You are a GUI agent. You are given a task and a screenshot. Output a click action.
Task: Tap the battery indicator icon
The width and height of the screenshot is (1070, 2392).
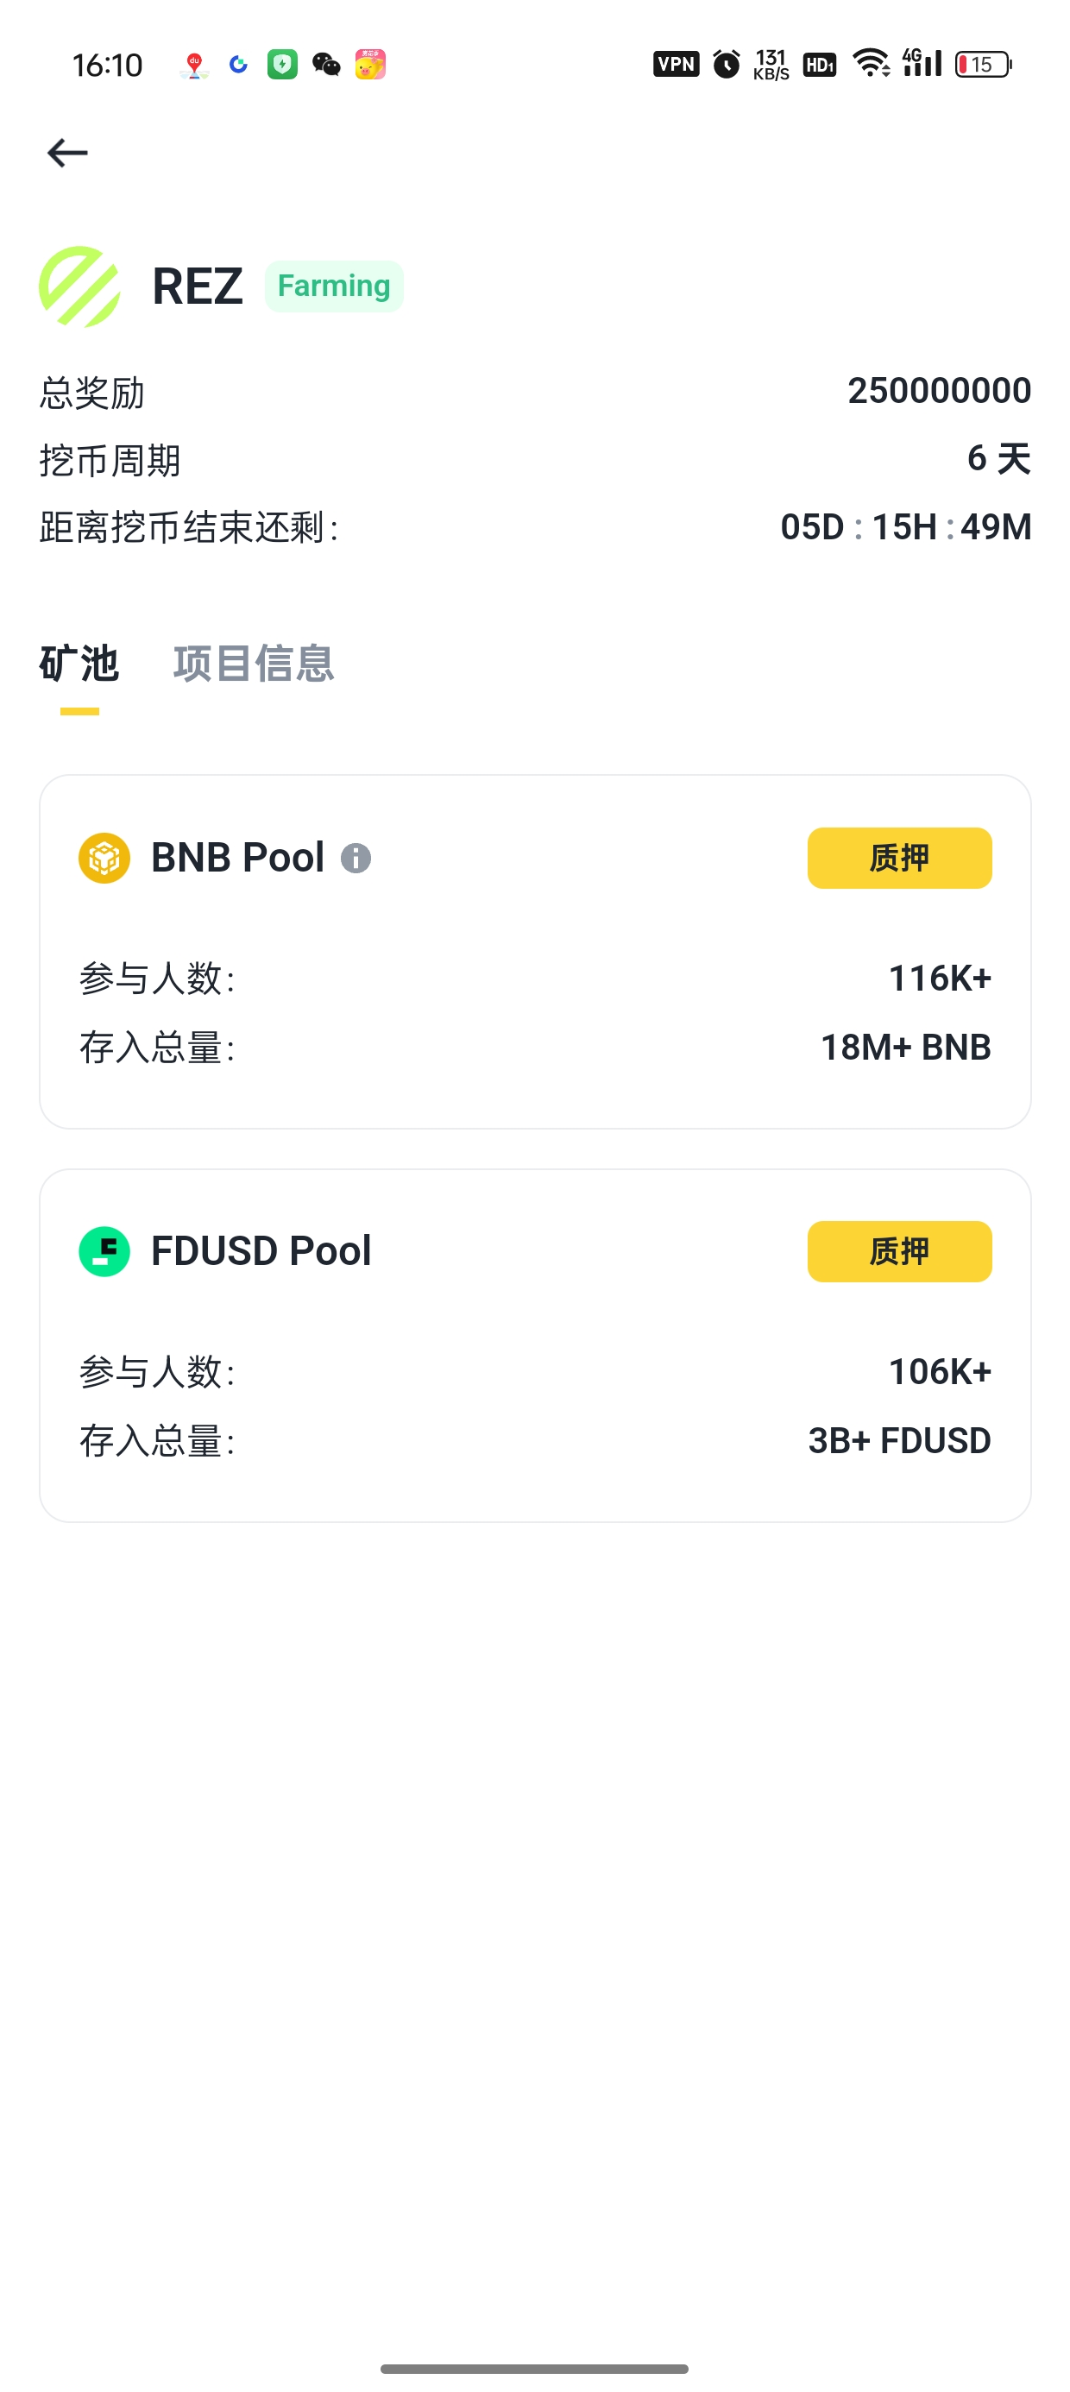pyautogui.click(x=983, y=64)
